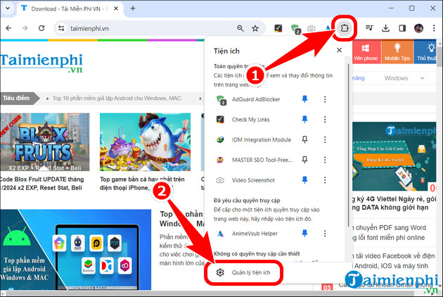Select IDM Integration Module extension entry
The height and width of the screenshot is (297, 443).
255,140
